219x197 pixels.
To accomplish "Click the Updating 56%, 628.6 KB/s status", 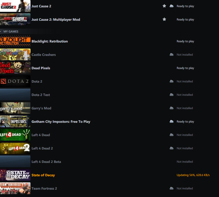I will [193, 175].
